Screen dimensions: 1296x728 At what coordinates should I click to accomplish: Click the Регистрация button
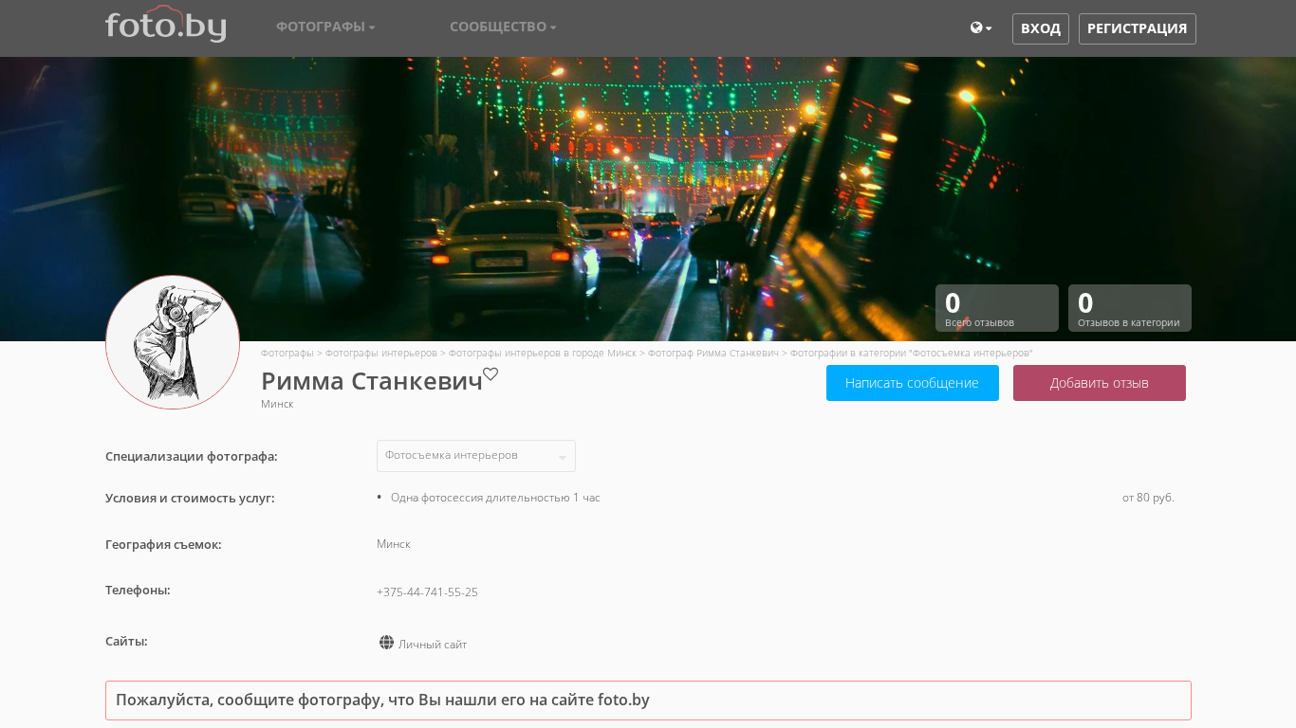1138,28
